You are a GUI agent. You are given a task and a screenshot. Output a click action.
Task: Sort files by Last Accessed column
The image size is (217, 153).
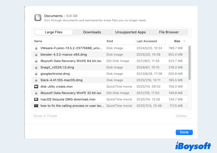click(x=147, y=41)
